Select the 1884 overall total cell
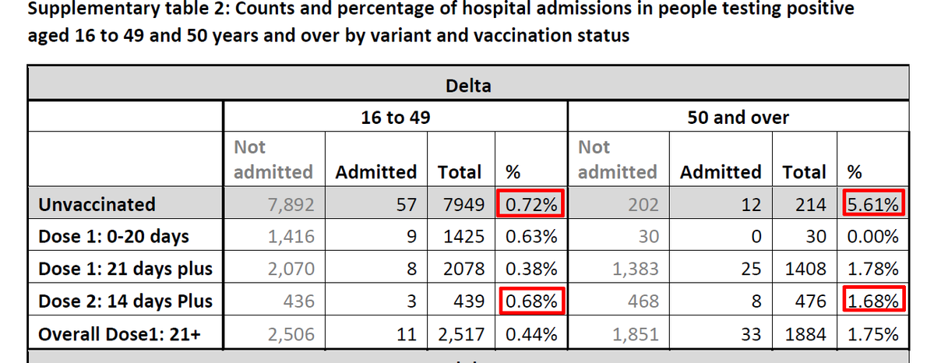Image resolution: width=934 pixels, height=363 pixels. point(804,335)
